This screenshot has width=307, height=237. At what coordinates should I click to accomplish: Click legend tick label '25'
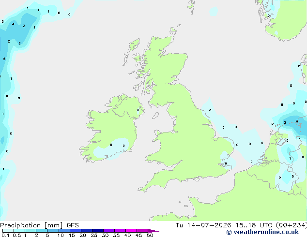coord(94,235)
